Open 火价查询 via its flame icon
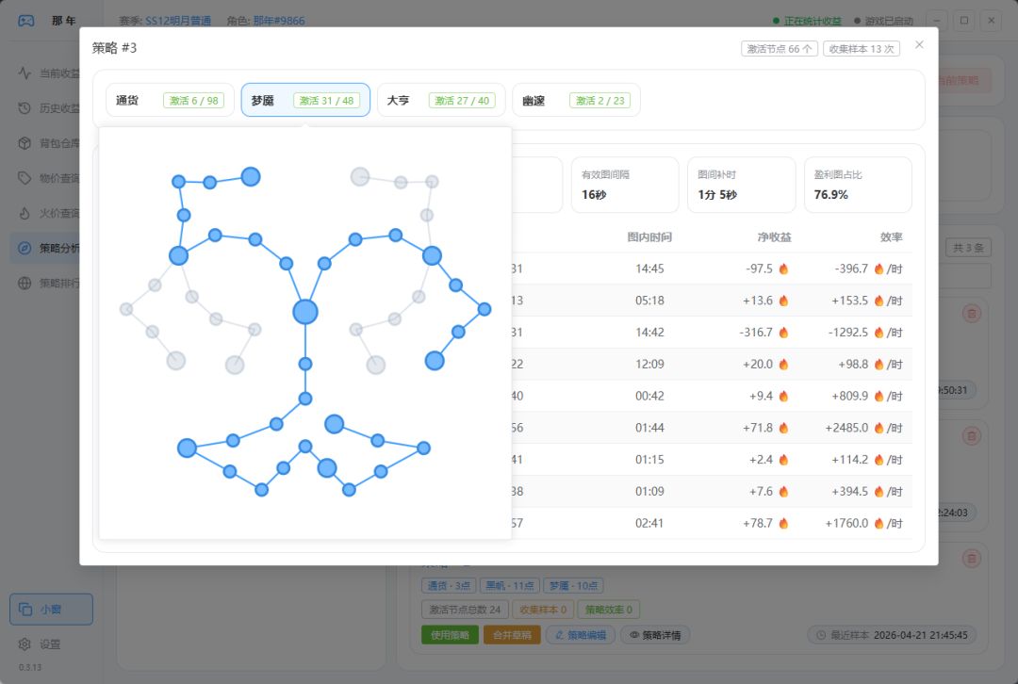 click(x=25, y=213)
